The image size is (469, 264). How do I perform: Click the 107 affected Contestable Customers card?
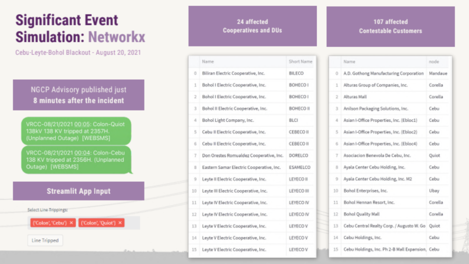pyautogui.click(x=390, y=26)
